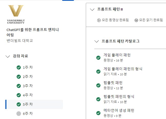The width and height of the screenshot is (166, 119).
Task: Click the blue progress indicator bar at top
Action: point(68,0)
